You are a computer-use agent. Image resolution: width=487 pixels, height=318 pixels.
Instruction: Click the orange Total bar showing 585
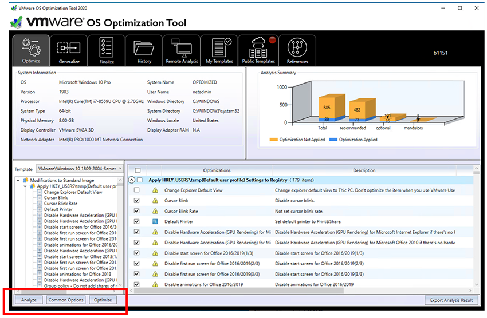click(327, 108)
